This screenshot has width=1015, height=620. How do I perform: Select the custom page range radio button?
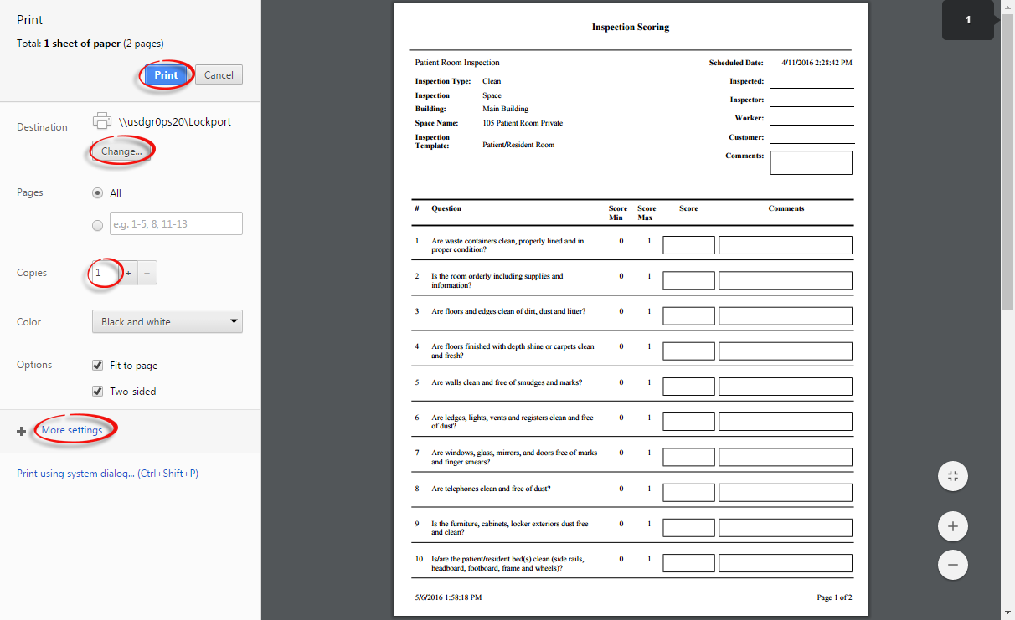98,224
